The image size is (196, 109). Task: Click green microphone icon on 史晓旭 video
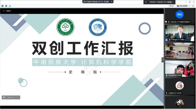coord(167,75)
